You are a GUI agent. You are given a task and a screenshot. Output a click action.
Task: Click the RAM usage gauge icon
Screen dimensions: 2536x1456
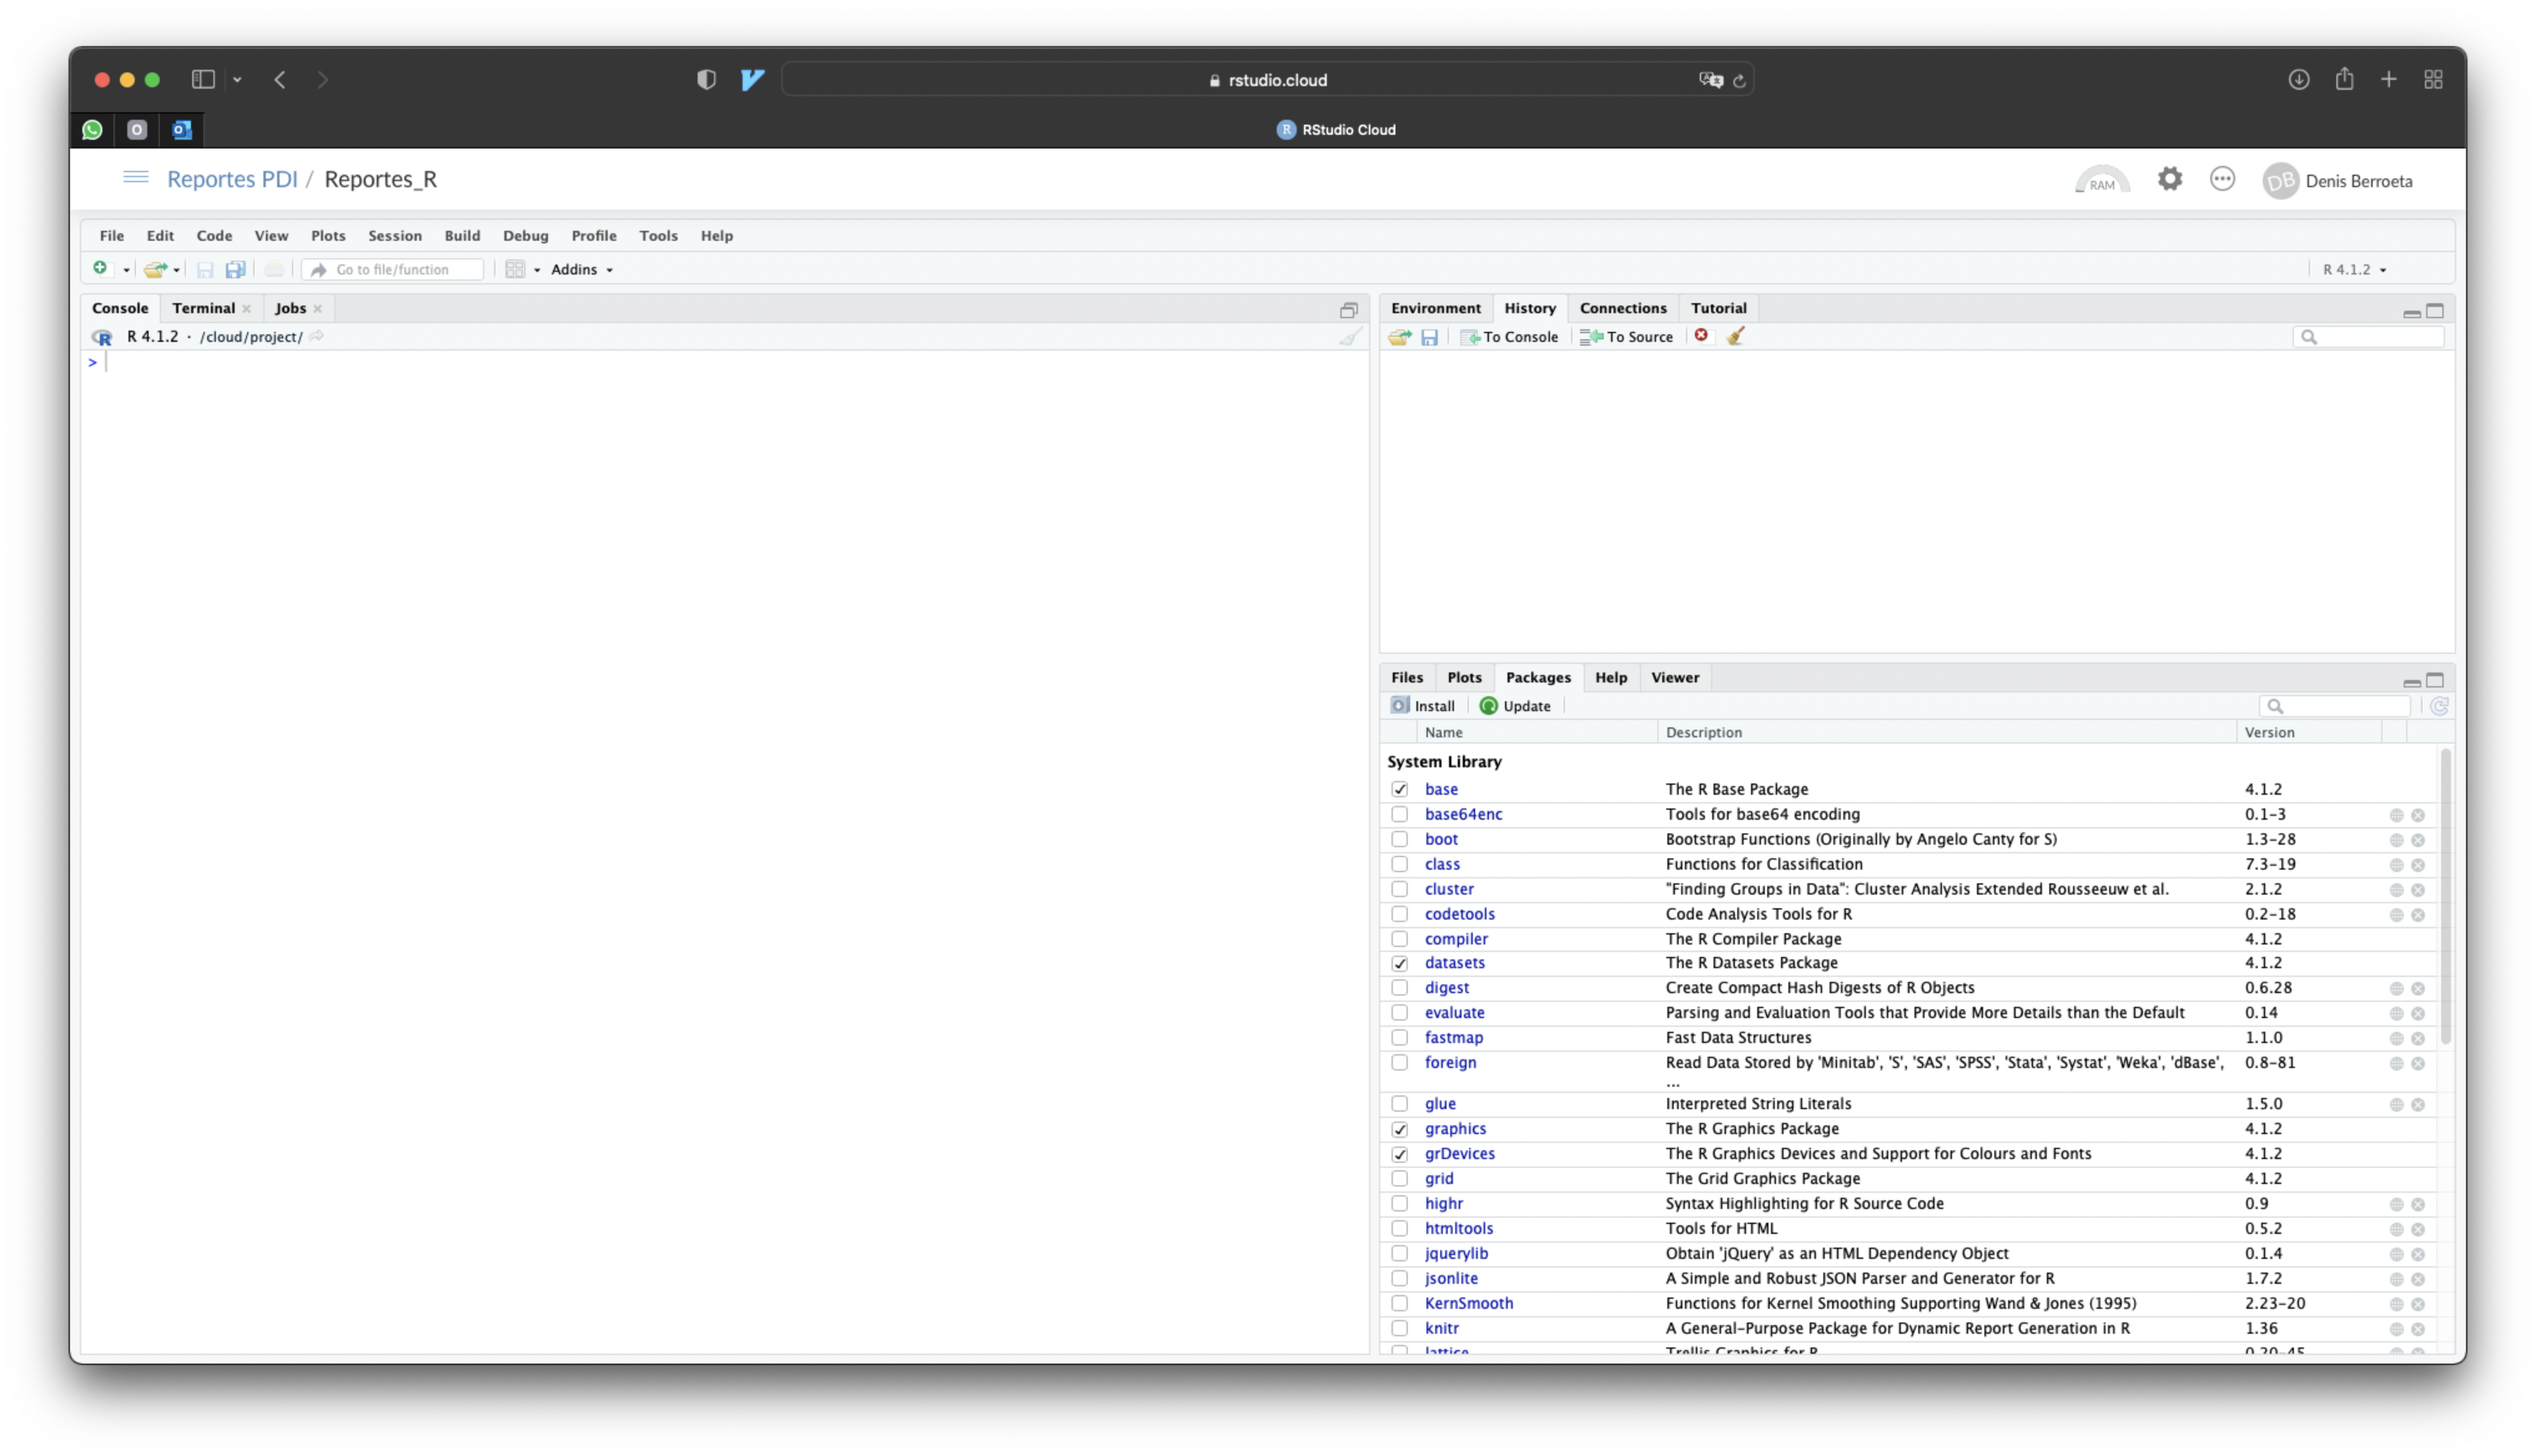[x=2102, y=180]
